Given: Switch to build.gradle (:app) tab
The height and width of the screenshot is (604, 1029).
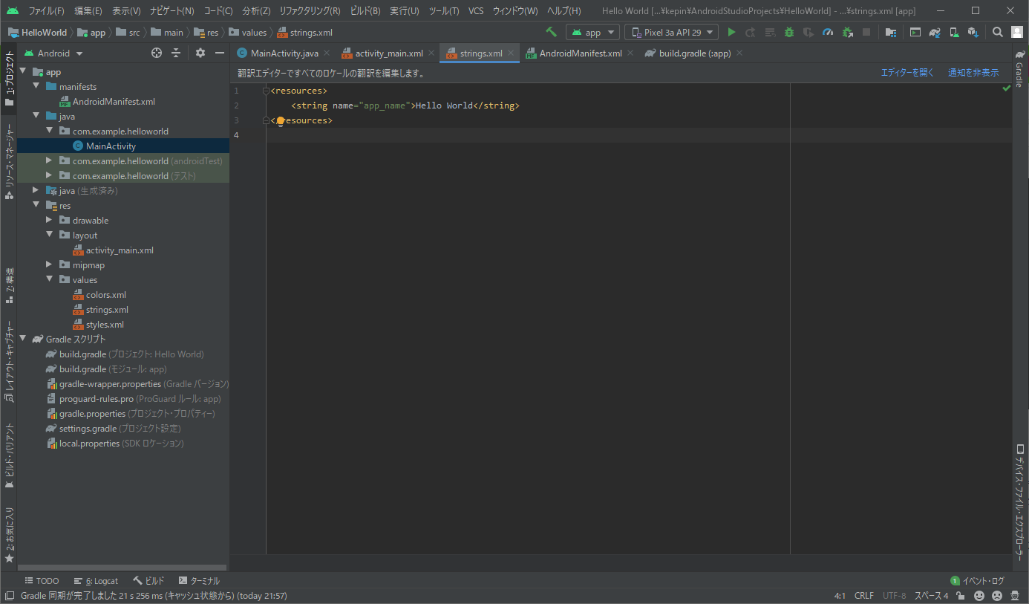Looking at the screenshot, I should pos(695,53).
